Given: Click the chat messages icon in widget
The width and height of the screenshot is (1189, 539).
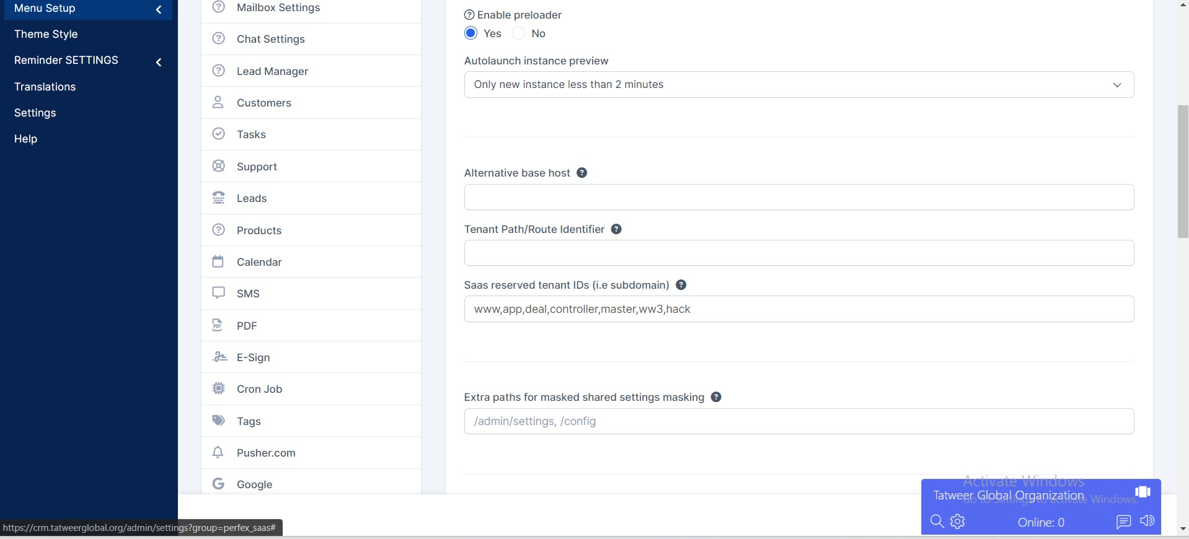Looking at the screenshot, I should point(1123,522).
